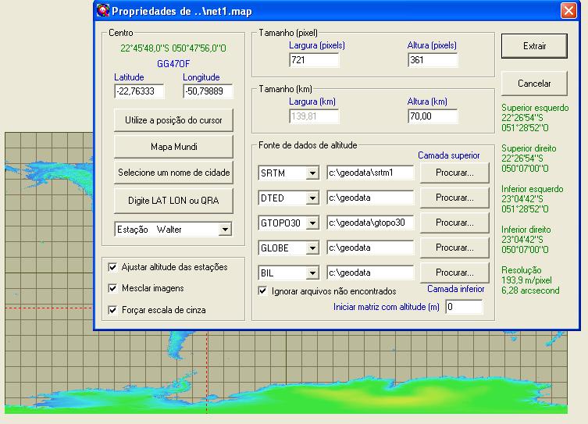Toggle Ajustar altitude das estações checkbox
Image resolution: width=588 pixels, height=424 pixels.
(x=112, y=267)
